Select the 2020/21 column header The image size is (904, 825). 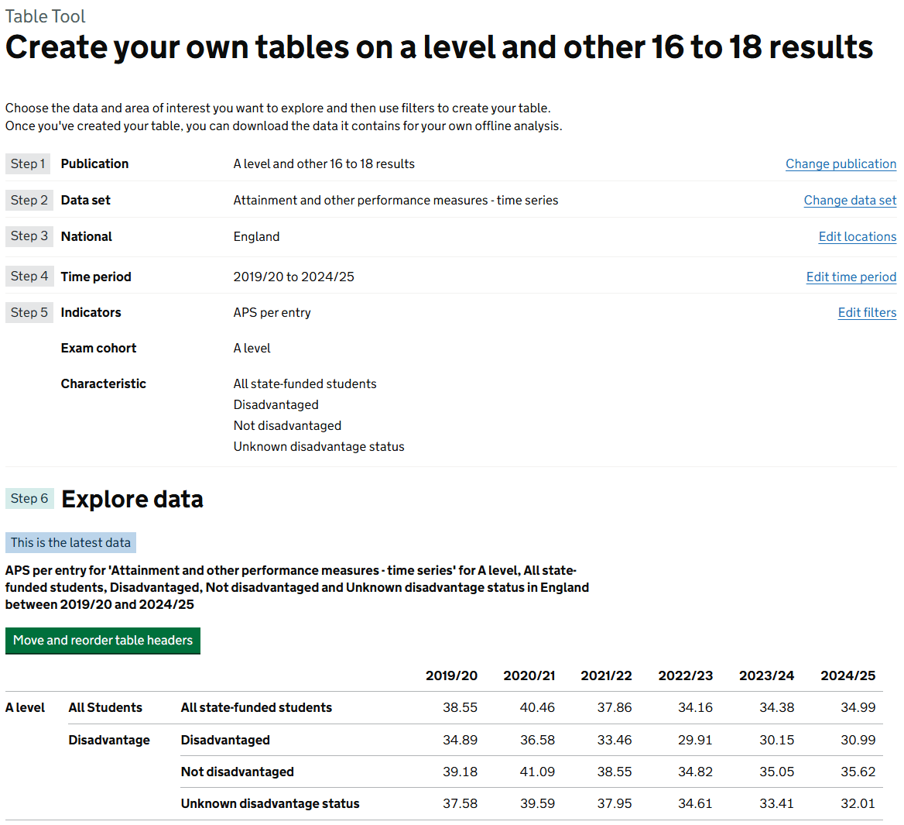pyautogui.click(x=529, y=675)
